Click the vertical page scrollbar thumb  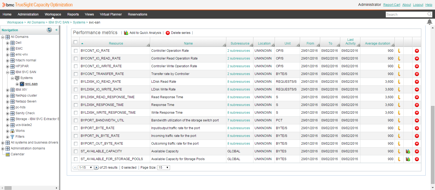(432, 145)
